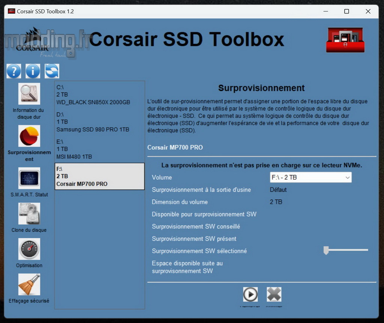Click the blue Info icon
Image resolution: width=384 pixels, height=323 pixels.
coord(33,71)
